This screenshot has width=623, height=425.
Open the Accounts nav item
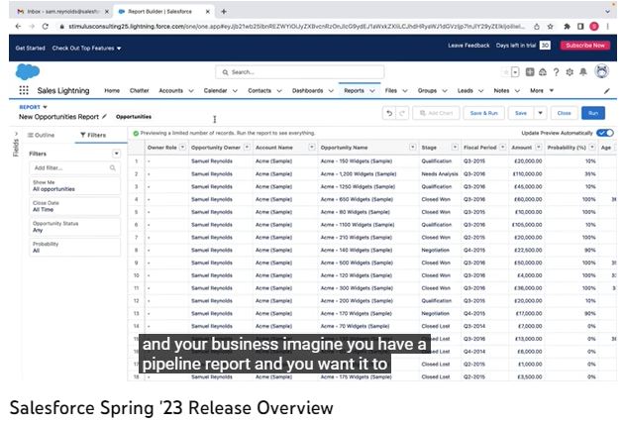point(170,90)
